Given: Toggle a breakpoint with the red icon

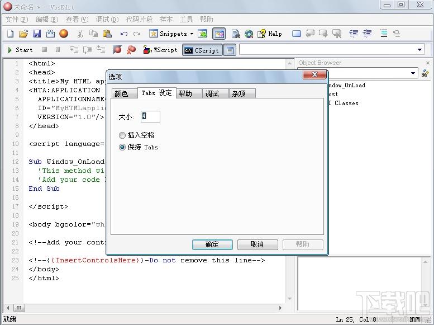Looking at the screenshot, I should (x=117, y=50).
